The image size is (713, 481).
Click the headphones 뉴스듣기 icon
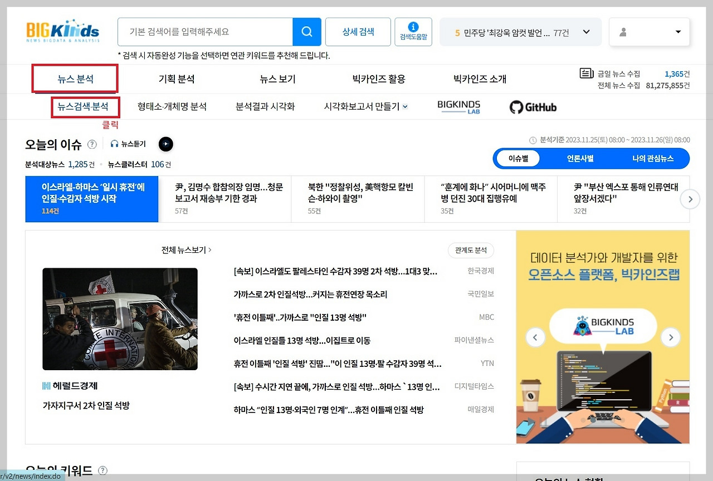[115, 144]
